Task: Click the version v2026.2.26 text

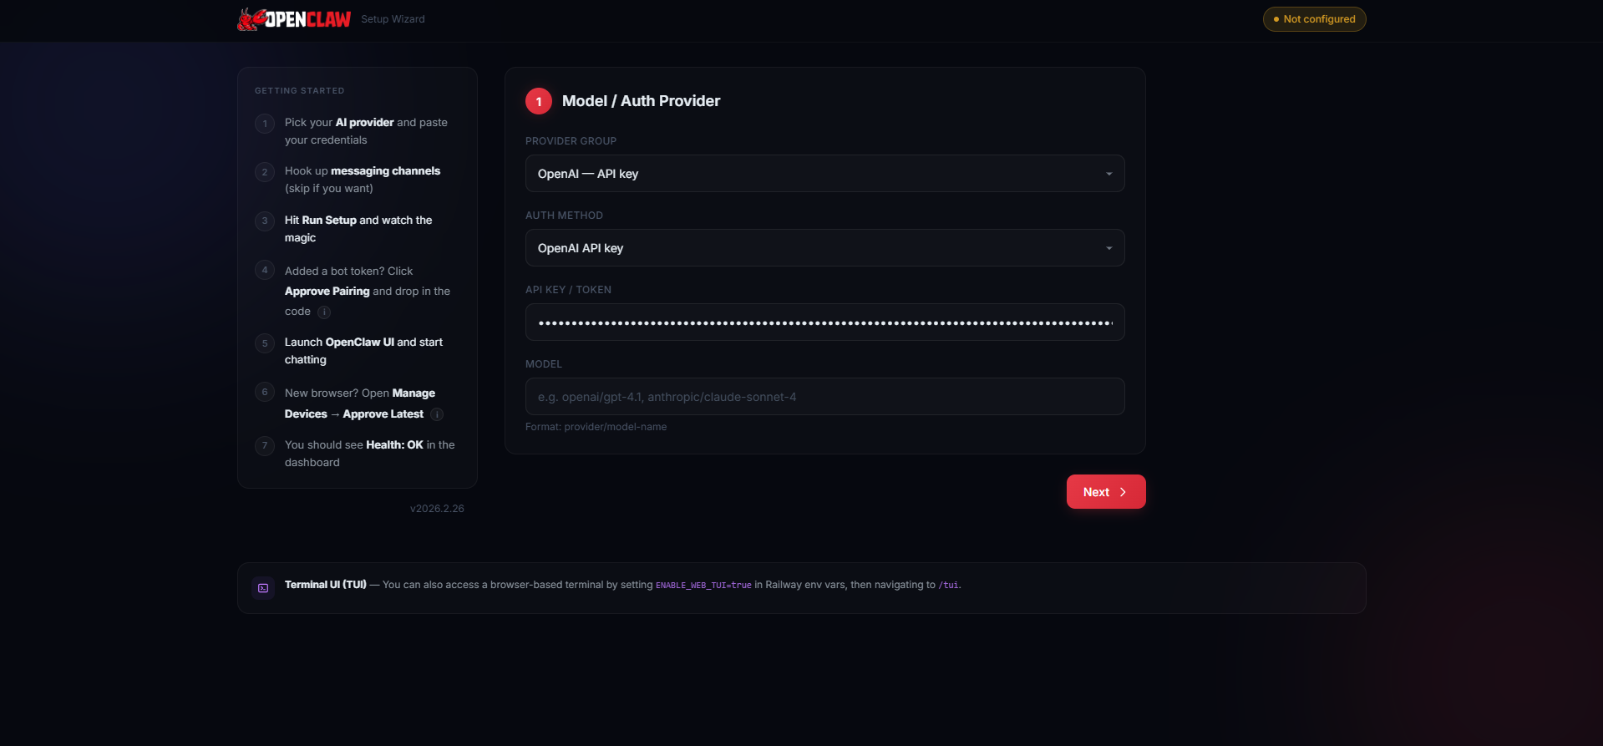Action: [437, 509]
